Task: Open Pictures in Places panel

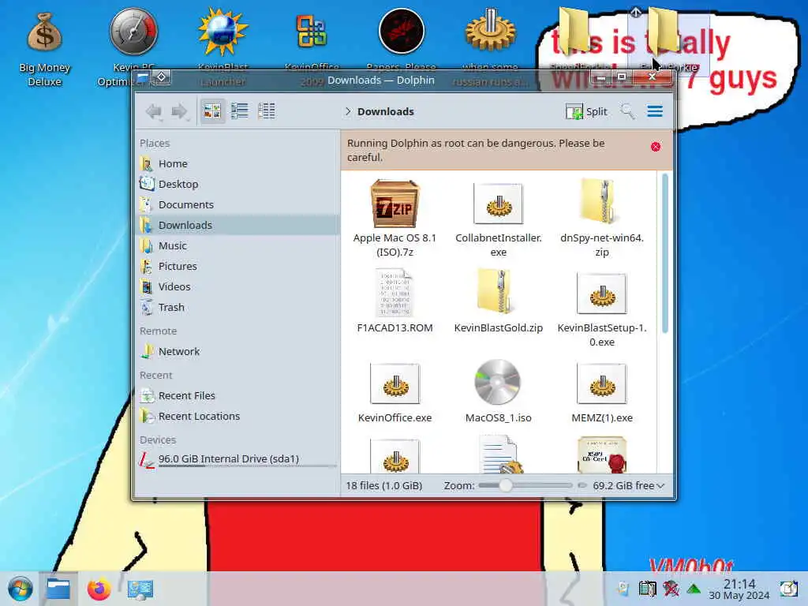Action: click(237, 267)
